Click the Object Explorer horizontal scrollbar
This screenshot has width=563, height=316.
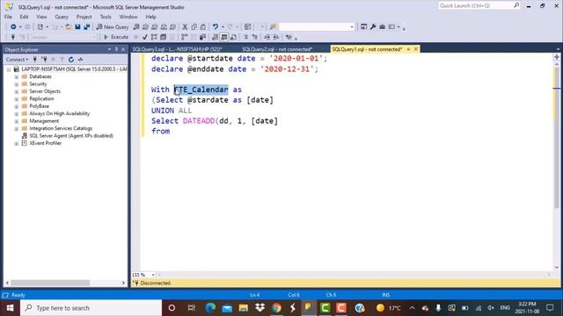(50, 283)
